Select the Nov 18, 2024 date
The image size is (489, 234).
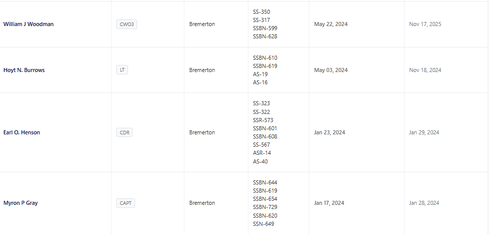pyautogui.click(x=425, y=70)
